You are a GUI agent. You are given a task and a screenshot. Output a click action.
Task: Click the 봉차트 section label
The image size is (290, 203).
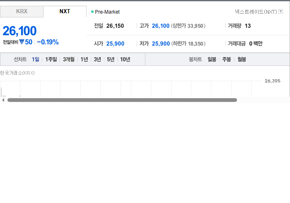(195, 59)
